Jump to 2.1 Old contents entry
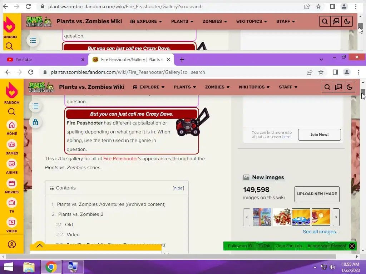 pyautogui.click(x=69, y=225)
